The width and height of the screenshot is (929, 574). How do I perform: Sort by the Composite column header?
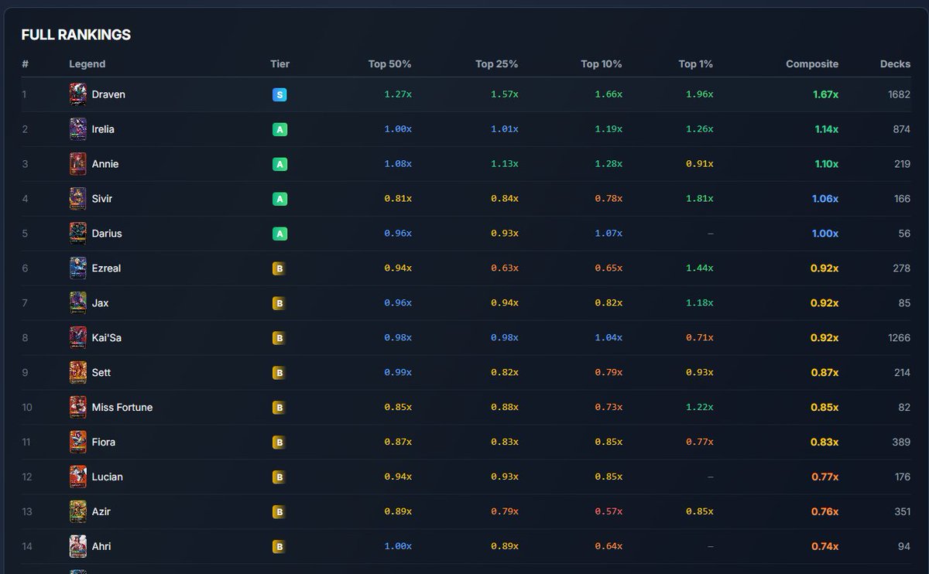pos(812,64)
